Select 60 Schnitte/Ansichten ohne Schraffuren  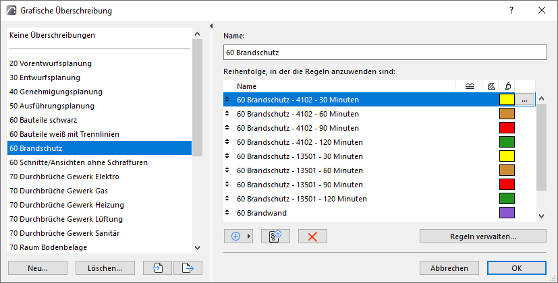click(x=78, y=162)
